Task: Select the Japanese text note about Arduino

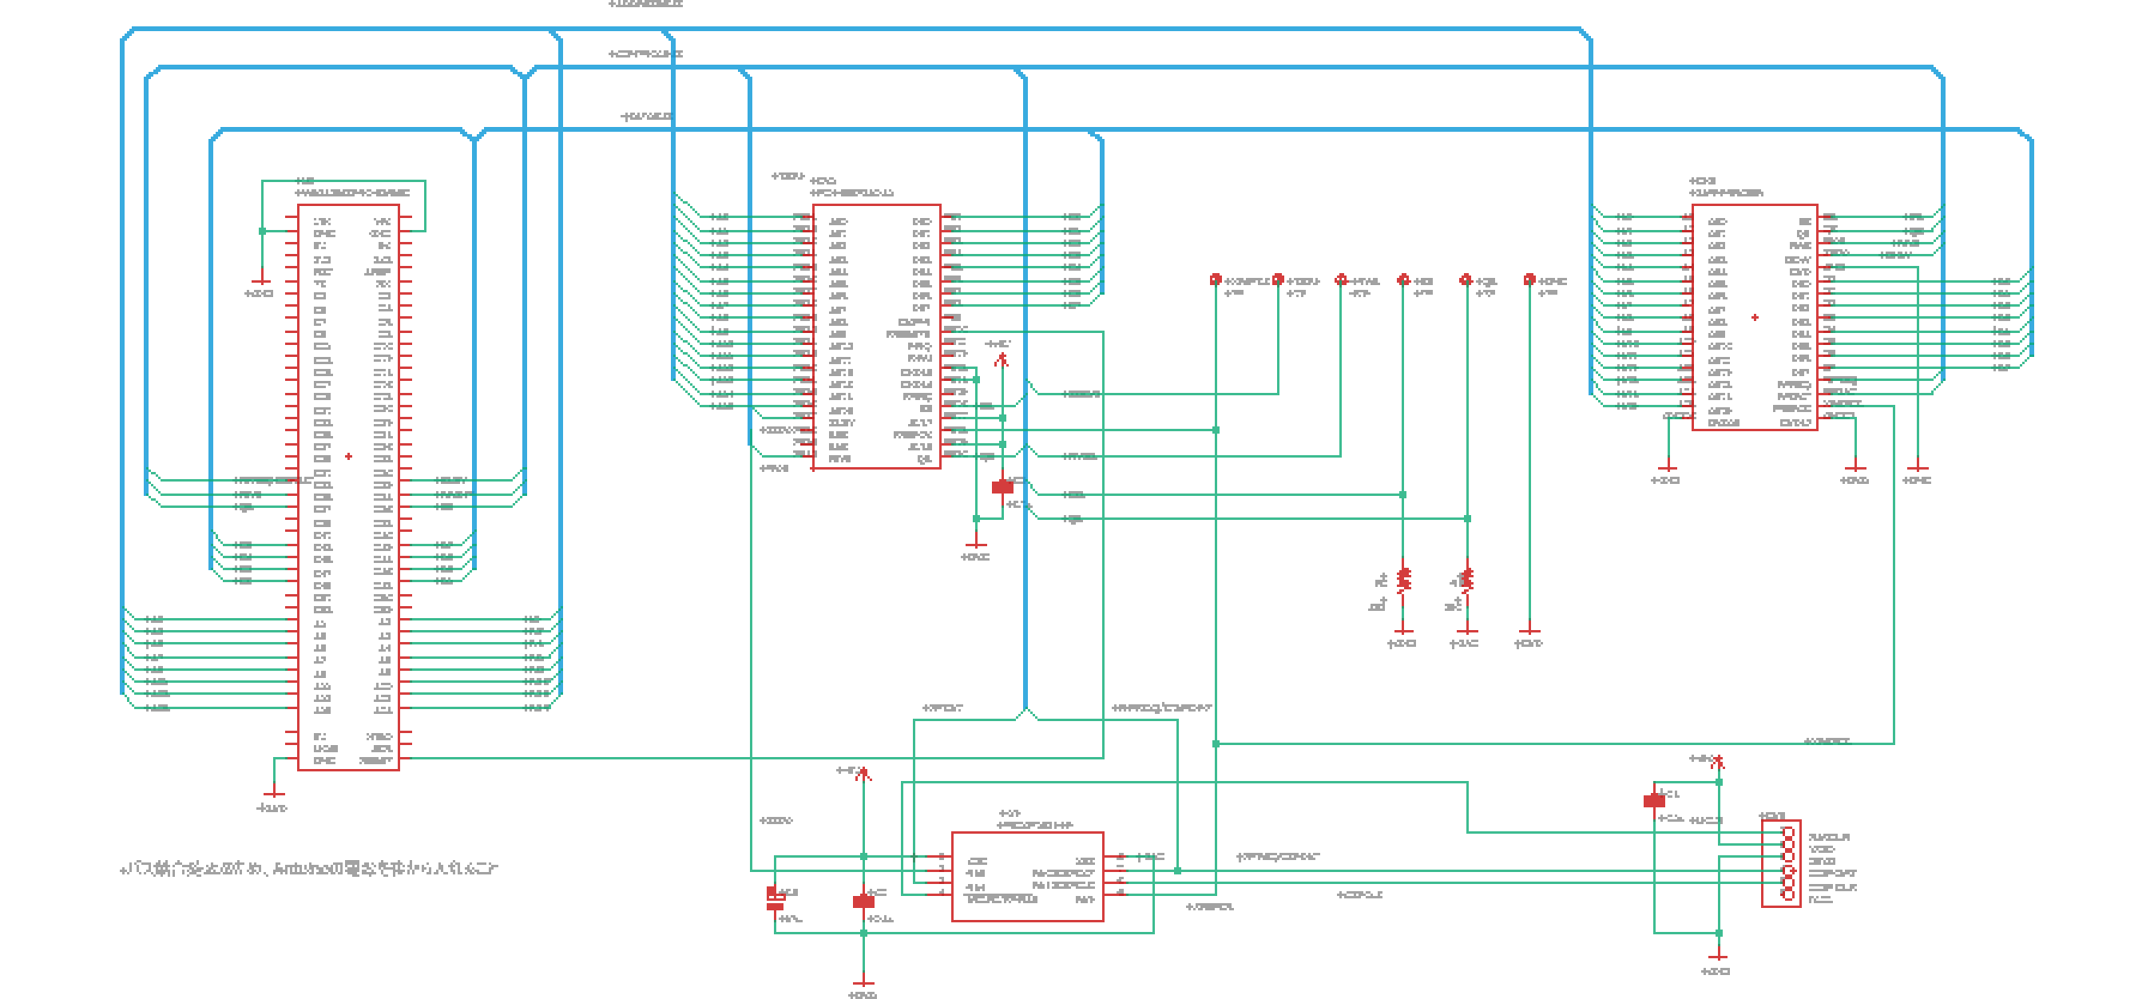Action: (x=309, y=869)
